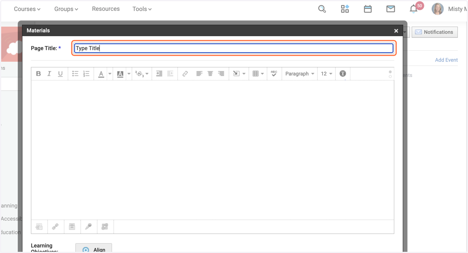Image resolution: width=468 pixels, height=253 pixels.
Task: Click the Page Title input field
Action: (x=234, y=48)
